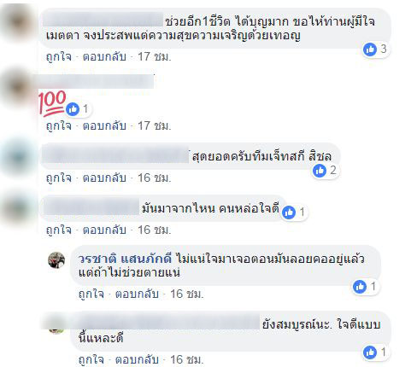This screenshot has width=417, height=367.
Task: Click the like icon beside the 100 emoji
Action: tap(73, 109)
